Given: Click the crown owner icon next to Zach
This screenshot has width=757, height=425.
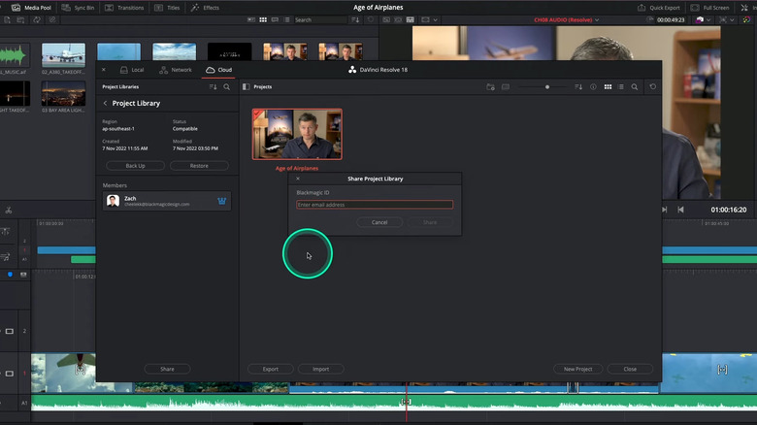Looking at the screenshot, I should coord(222,201).
